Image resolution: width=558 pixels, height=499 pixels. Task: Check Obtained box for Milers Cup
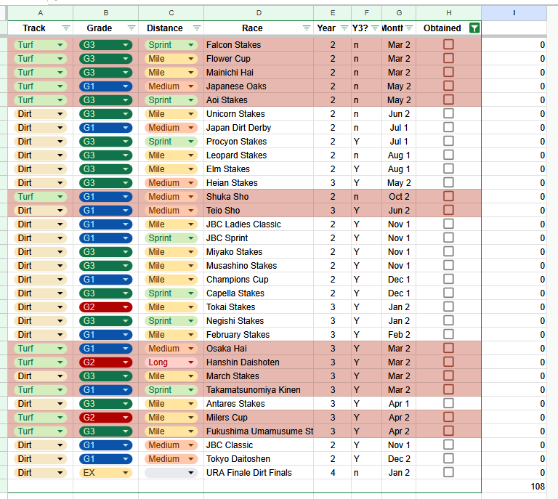pos(448,417)
